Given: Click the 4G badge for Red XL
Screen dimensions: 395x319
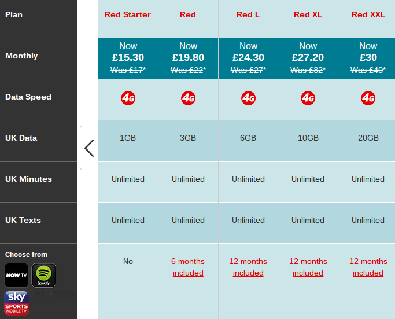Looking at the screenshot, I should (x=308, y=98).
